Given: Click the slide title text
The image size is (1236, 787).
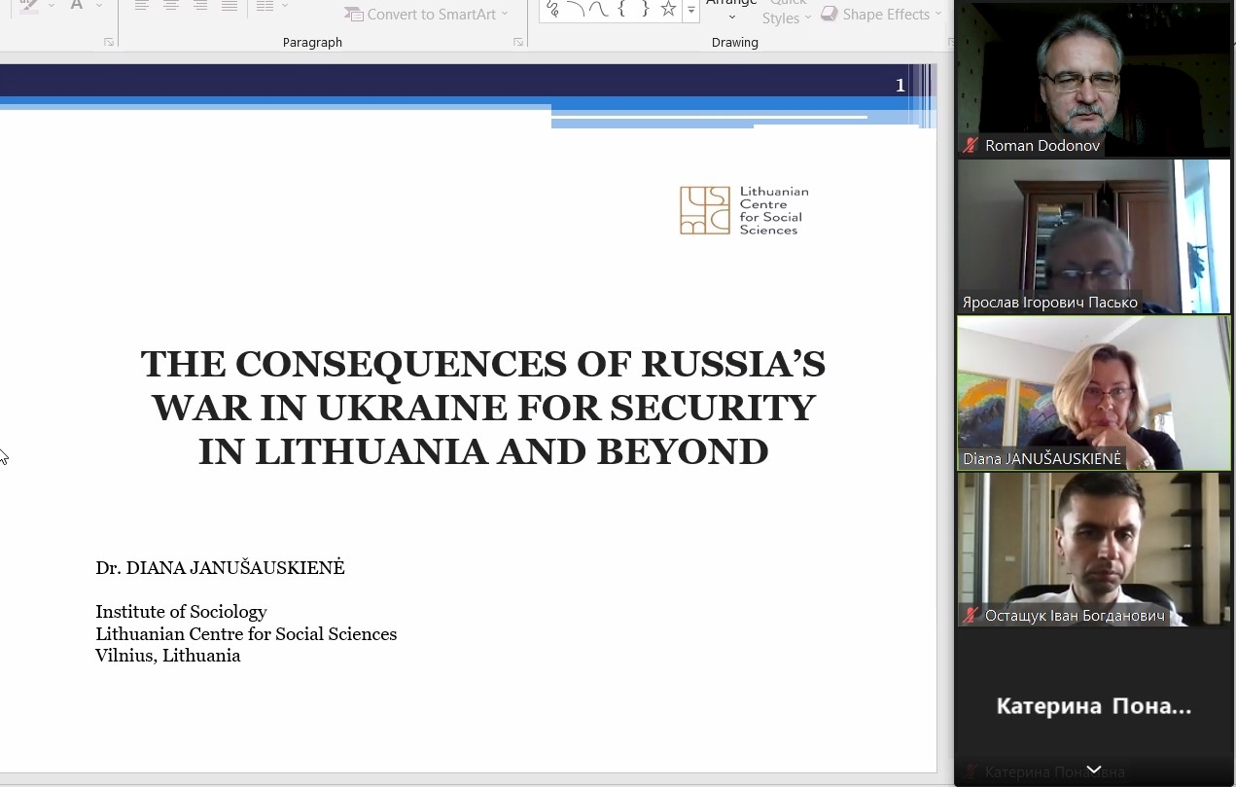Looking at the screenshot, I should tap(482, 408).
